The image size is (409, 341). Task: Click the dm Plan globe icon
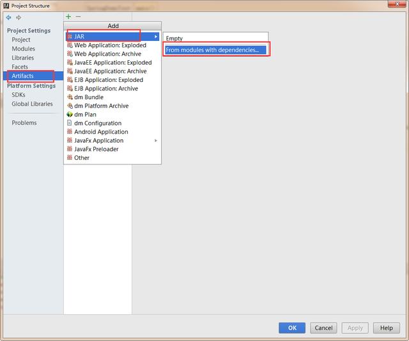(70, 115)
